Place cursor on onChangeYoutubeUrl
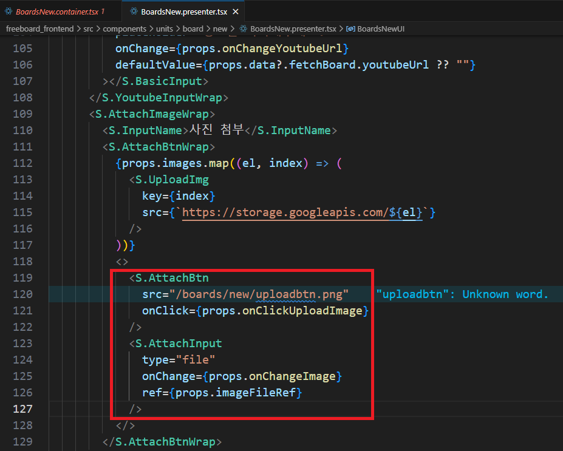Screen dimensions: 563x451 click(282, 49)
